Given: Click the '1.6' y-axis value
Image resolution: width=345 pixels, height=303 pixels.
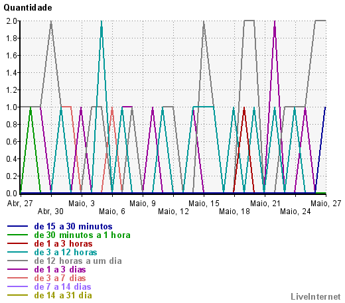Looking at the screenshot, I should click(x=12, y=56).
